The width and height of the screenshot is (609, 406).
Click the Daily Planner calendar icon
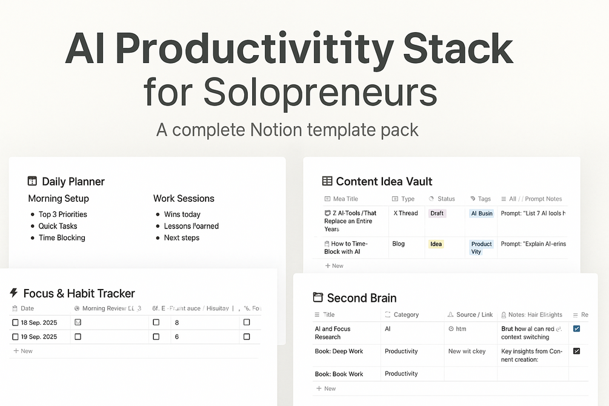click(x=33, y=181)
